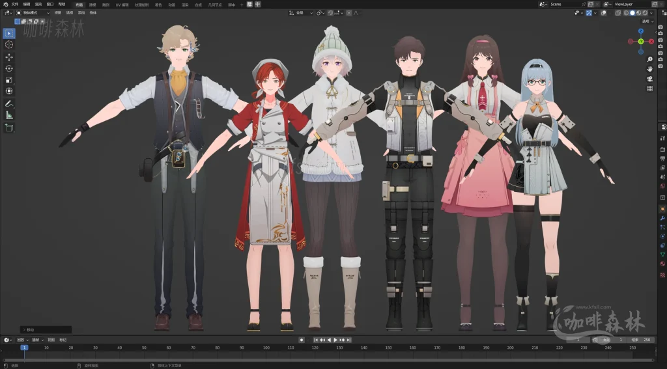Select the Box Select tool
The width and height of the screenshot is (667, 369).
pyautogui.click(x=9, y=33)
